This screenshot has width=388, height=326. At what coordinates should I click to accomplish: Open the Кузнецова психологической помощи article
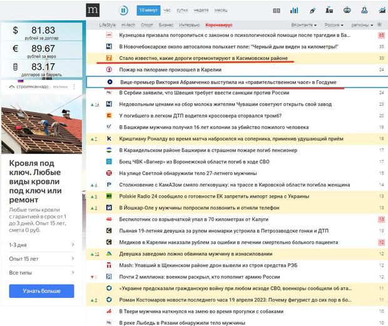(x=235, y=35)
